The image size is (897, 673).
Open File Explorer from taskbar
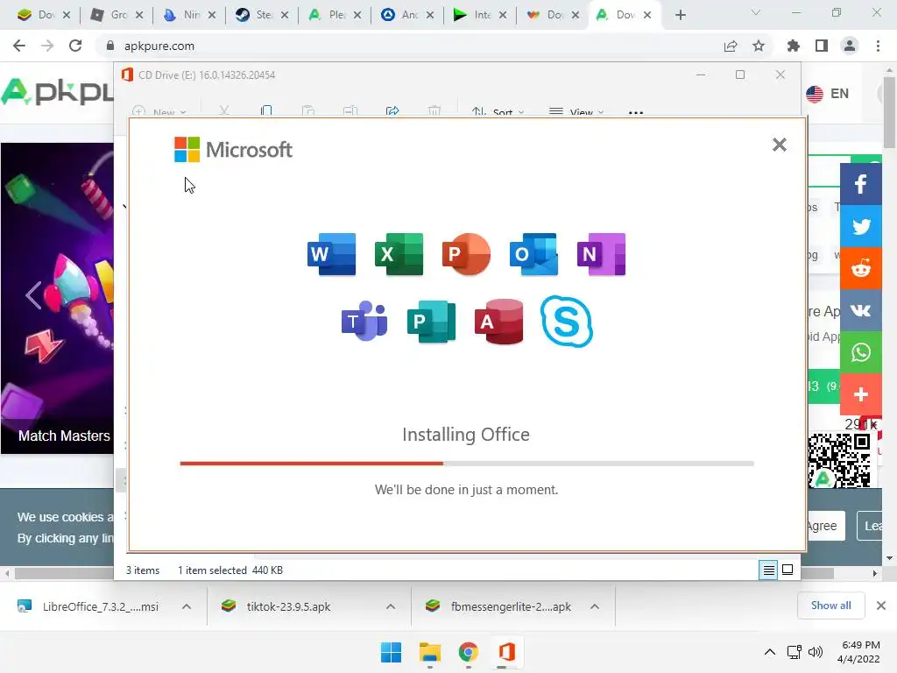coord(429,652)
